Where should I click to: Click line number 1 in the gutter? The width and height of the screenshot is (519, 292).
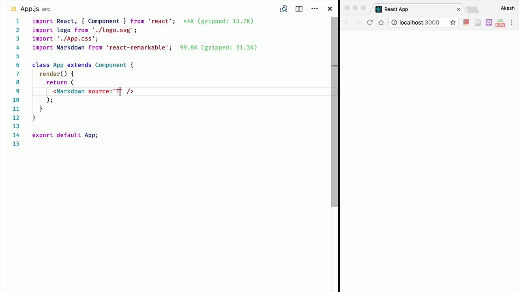click(17, 21)
